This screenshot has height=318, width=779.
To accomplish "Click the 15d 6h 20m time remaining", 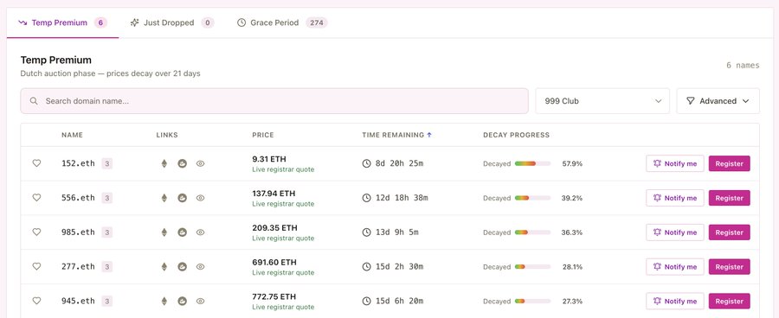I will pyautogui.click(x=399, y=301).
